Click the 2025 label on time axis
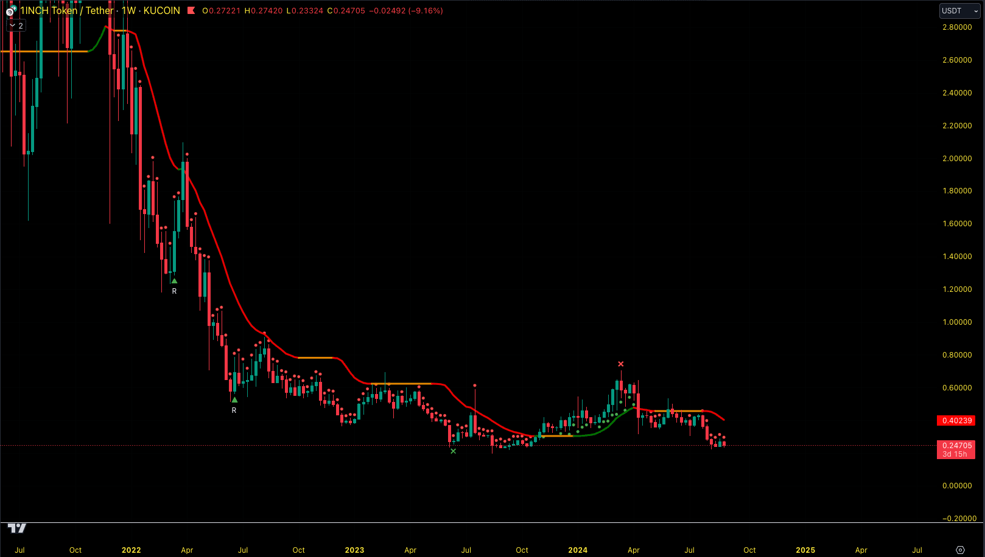Image resolution: width=985 pixels, height=557 pixels. tap(805, 550)
